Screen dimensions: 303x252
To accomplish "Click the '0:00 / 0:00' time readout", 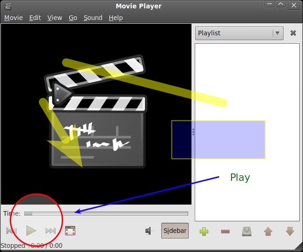I will coord(46,245).
